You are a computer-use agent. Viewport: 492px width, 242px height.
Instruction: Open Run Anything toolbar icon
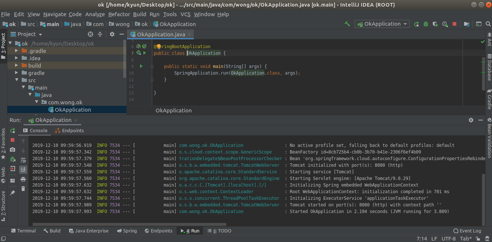[478, 24]
